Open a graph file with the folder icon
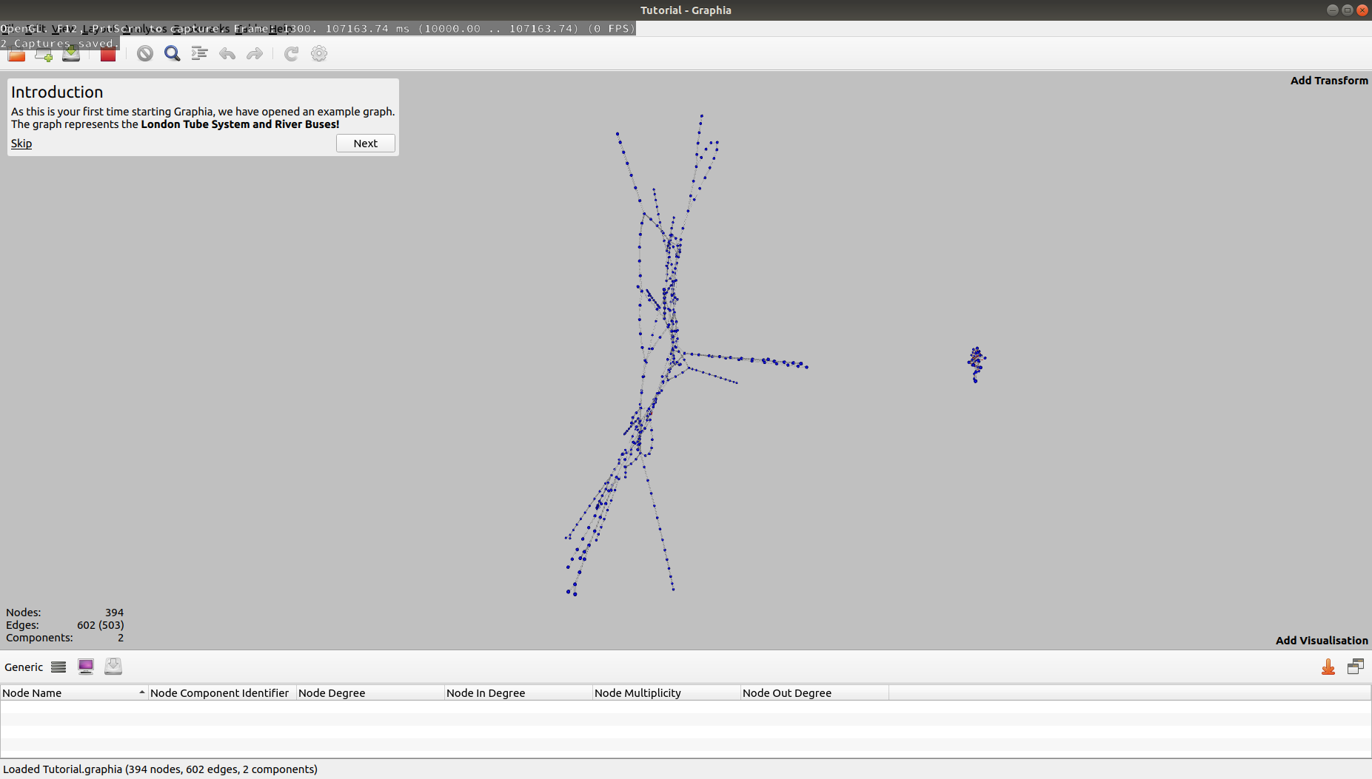Viewport: 1372px width, 779px height. (16, 54)
